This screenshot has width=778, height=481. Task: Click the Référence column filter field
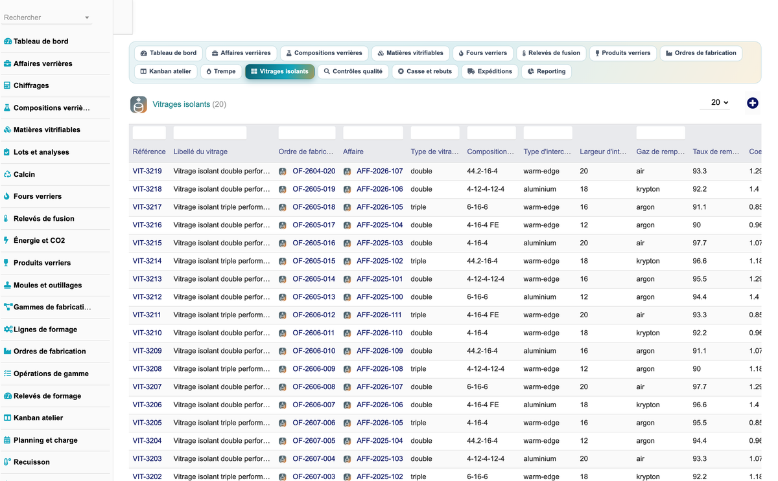point(149,133)
